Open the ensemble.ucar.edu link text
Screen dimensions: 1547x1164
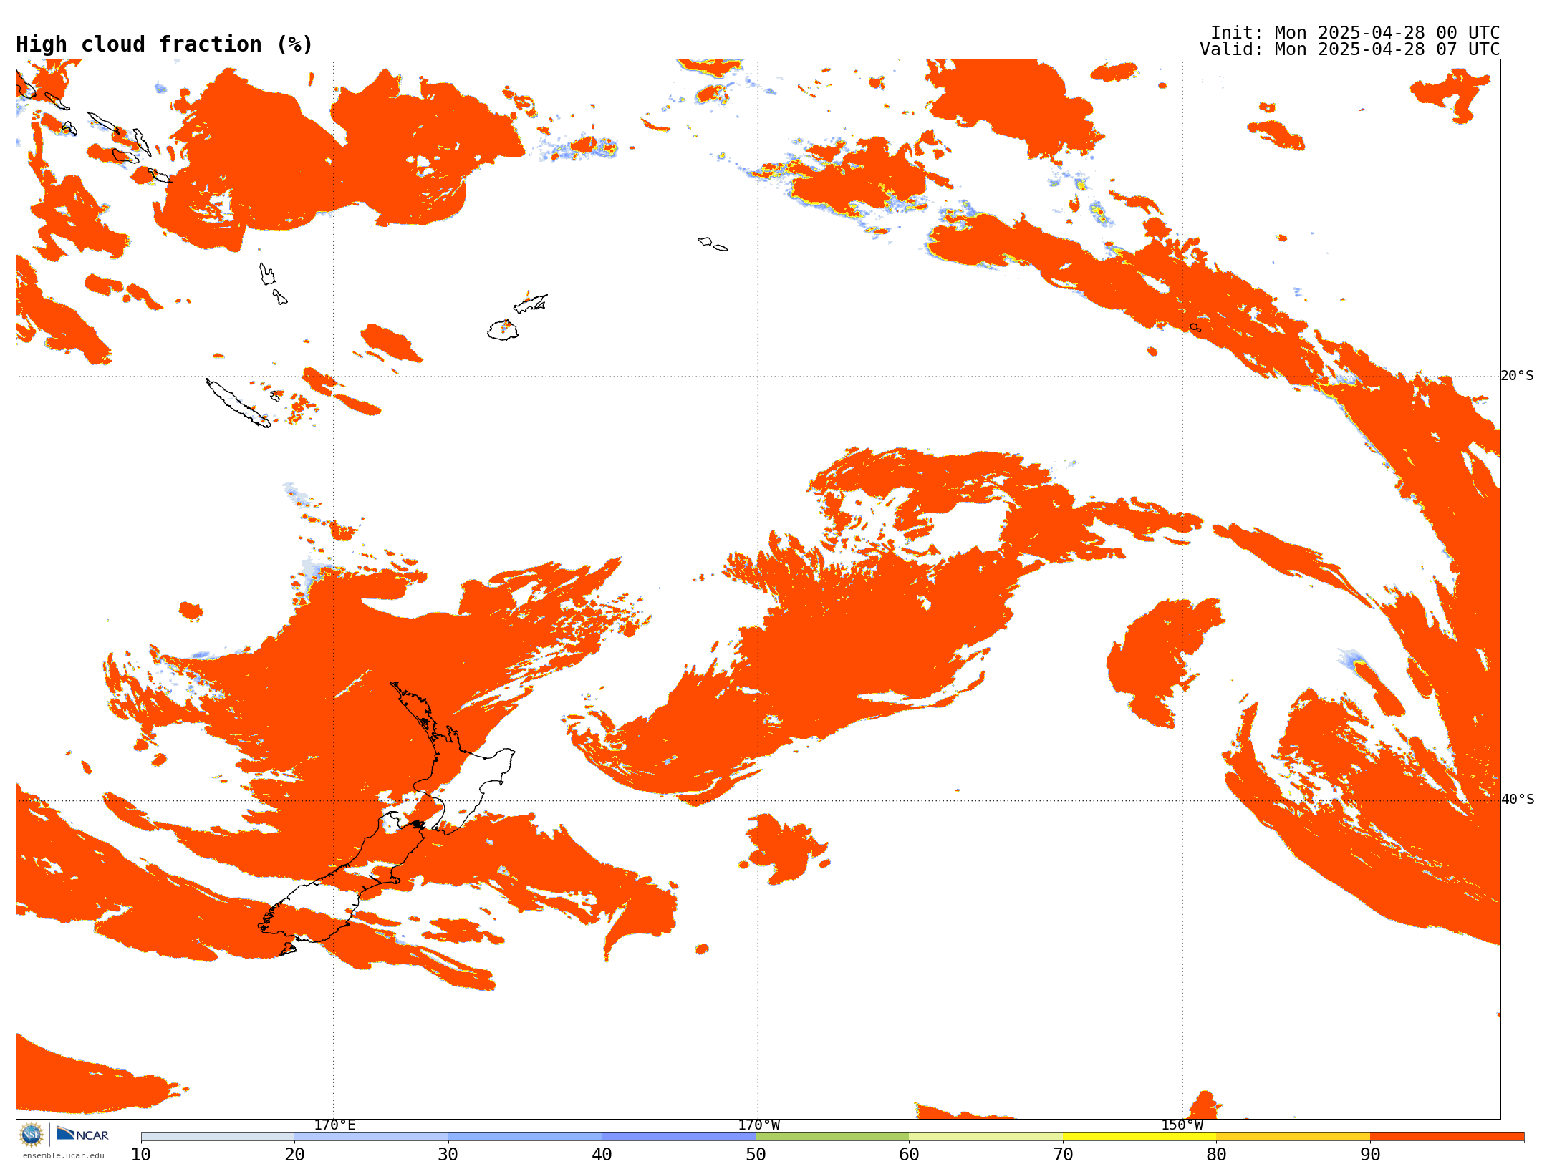click(63, 1155)
